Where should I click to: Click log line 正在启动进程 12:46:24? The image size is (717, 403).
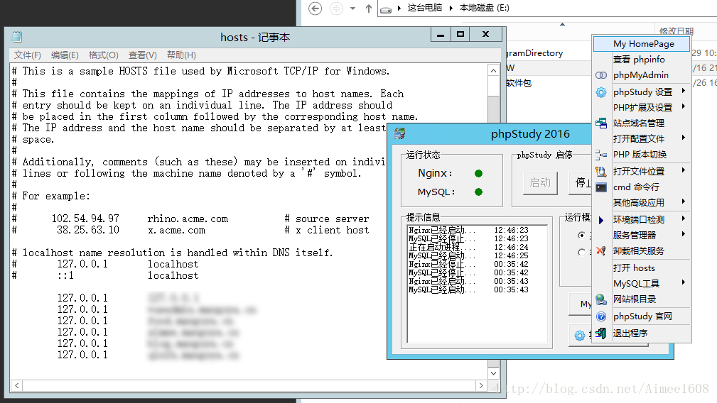[468, 247]
